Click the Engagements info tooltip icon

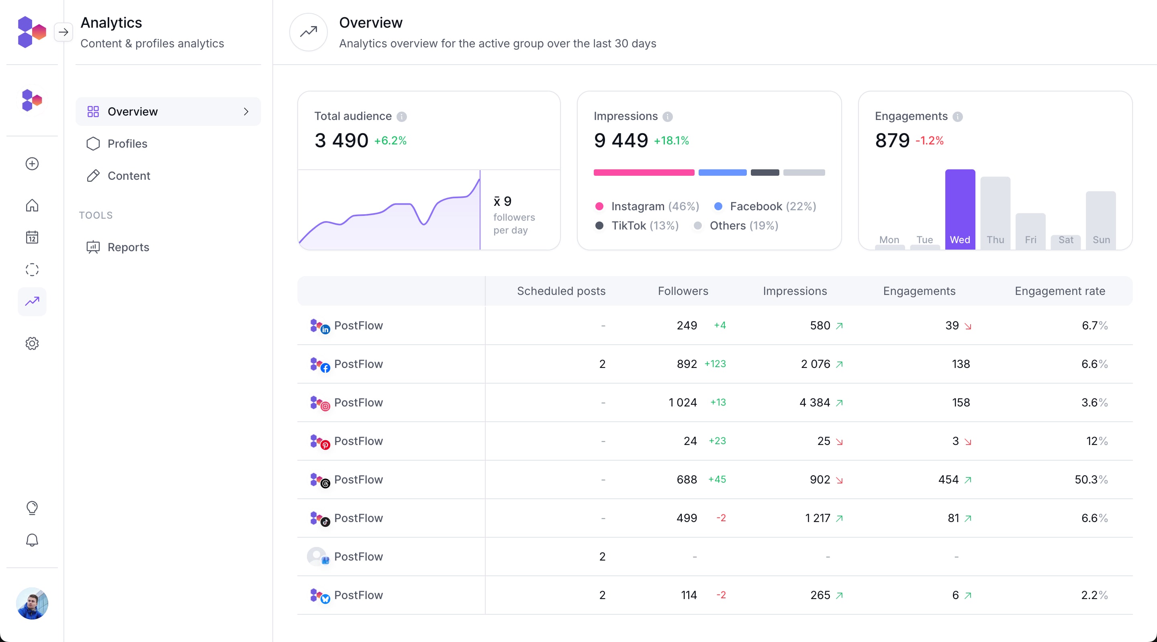pyautogui.click(x=959, y=117)
